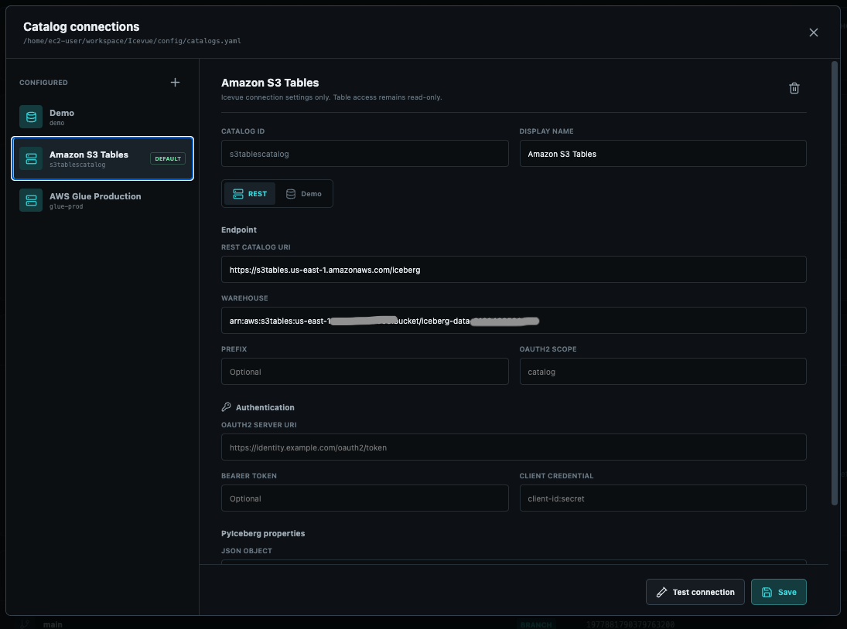Click Test connection button
This screenshot has height=629, width=847.
695,592
